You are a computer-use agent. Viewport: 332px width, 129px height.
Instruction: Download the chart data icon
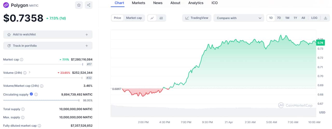pyautogui.click(x=325, y=18)
